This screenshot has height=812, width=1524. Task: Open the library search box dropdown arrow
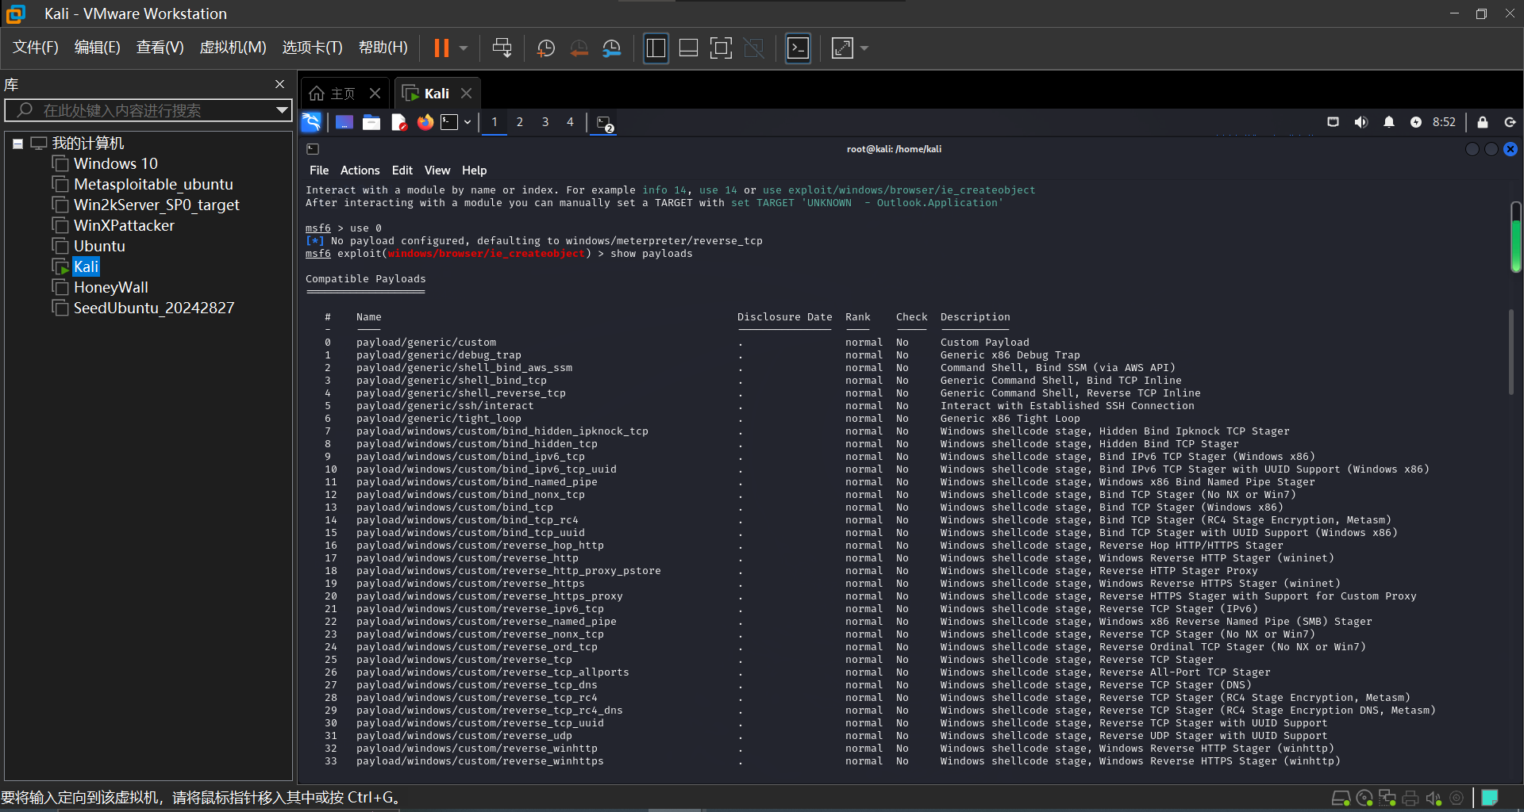pos(281,110)
